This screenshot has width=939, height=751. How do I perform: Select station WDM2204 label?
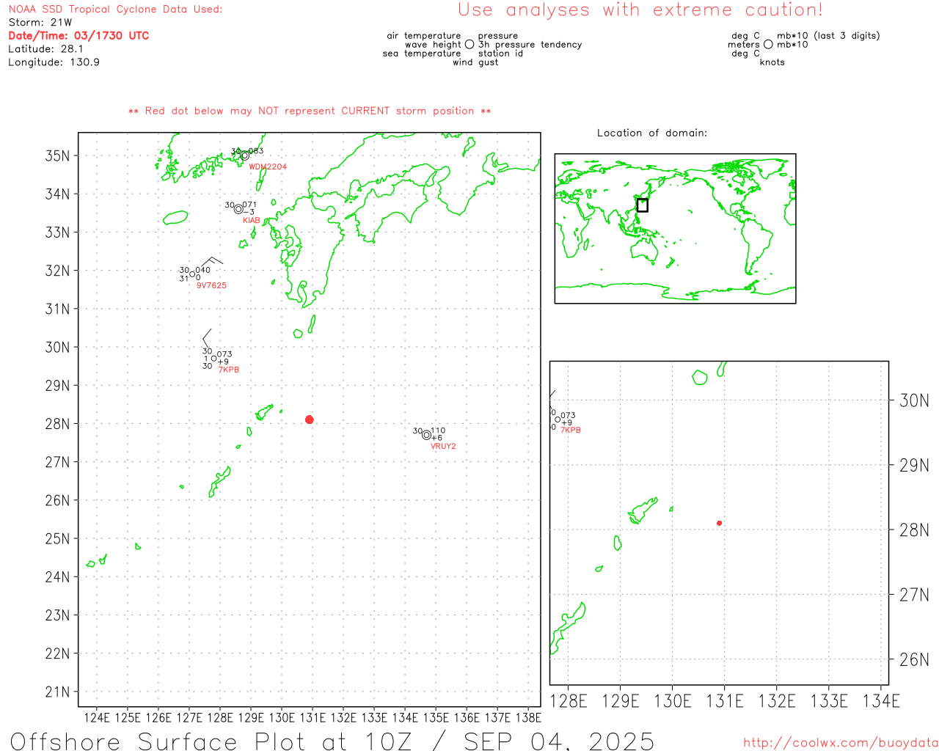268,167
